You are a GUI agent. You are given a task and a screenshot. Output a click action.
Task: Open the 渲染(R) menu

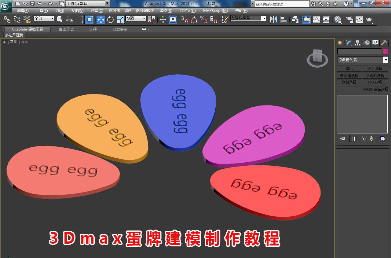(165, 10)
